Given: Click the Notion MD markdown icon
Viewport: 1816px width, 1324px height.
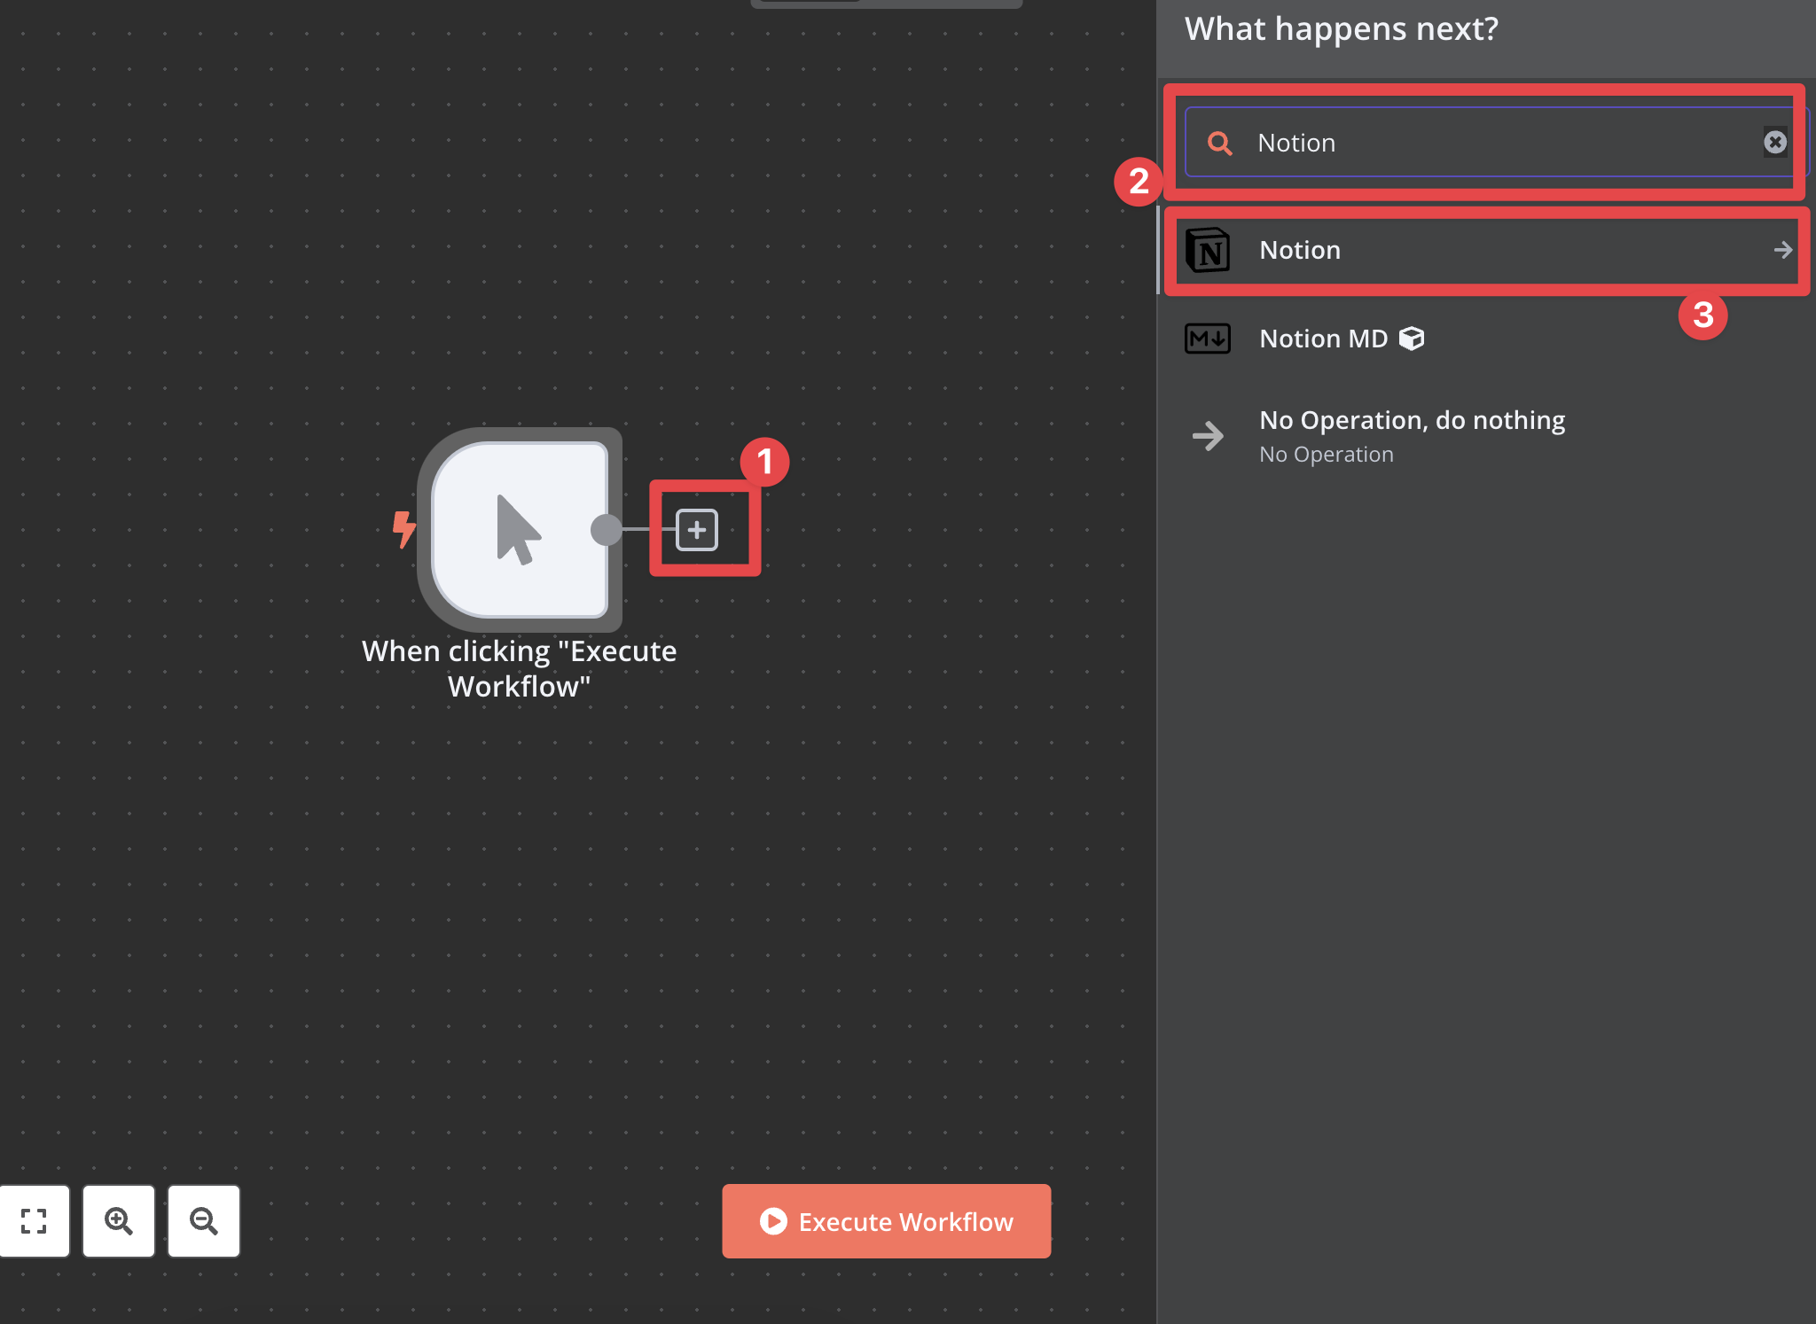Looking at the screenshot, I should (x=1208, y=339).
